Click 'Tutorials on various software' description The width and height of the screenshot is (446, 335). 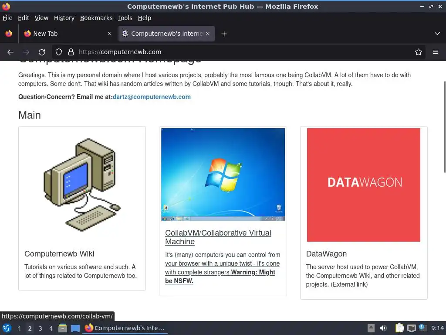pos(81,271)
